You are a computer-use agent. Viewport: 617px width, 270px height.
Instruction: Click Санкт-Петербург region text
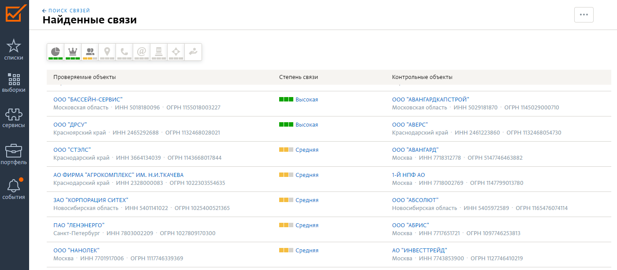[x=77, y=233]
